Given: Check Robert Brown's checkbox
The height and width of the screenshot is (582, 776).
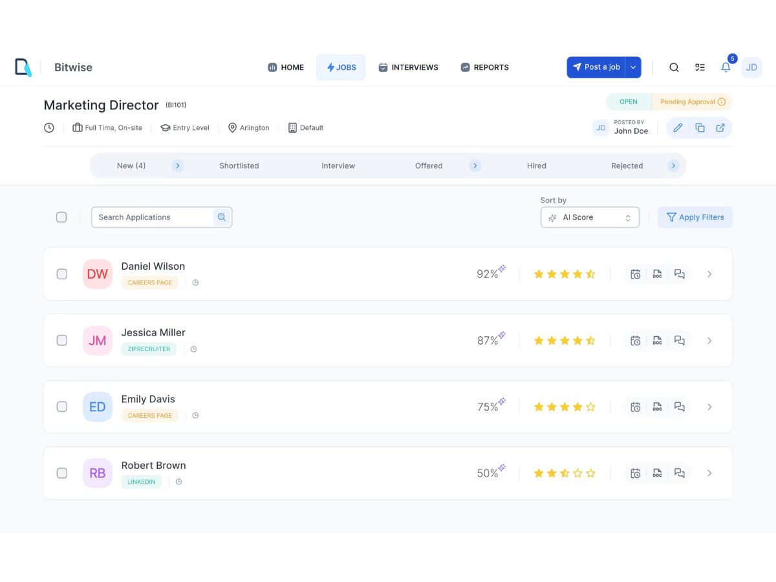Looking at the screenshot, I should click(62, 473).
